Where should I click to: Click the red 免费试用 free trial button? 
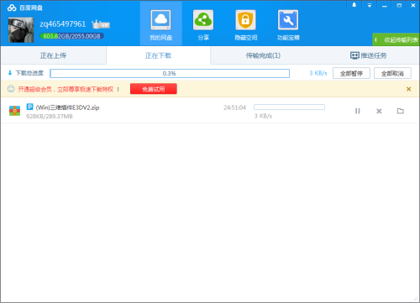(x=154, y=89)
